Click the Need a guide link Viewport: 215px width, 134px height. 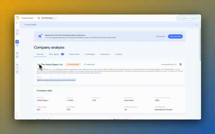[x=30, y=25]
